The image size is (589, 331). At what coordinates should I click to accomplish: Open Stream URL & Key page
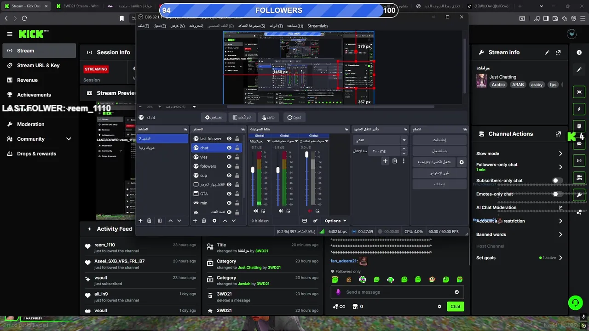[x=38, y=65]
